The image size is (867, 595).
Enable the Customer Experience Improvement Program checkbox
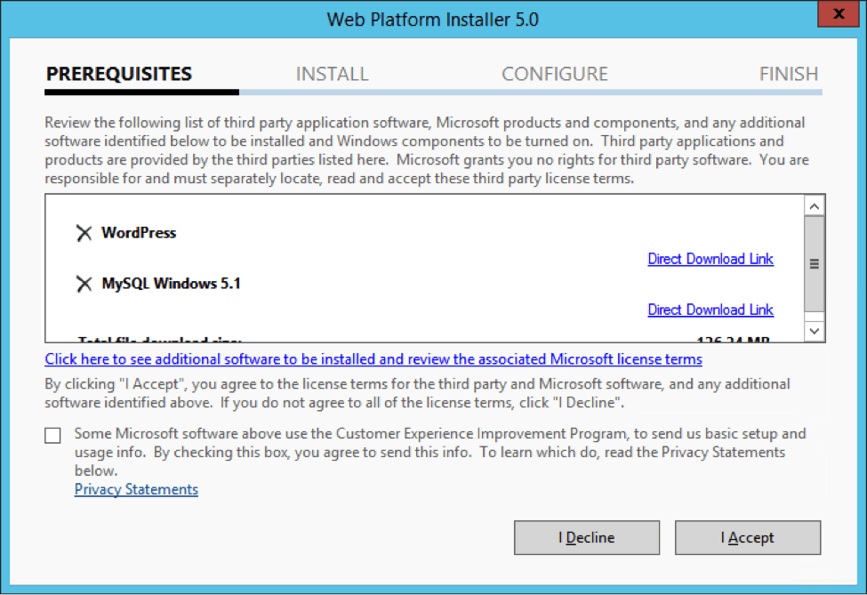pyautogui.click(x=52, y=436)
